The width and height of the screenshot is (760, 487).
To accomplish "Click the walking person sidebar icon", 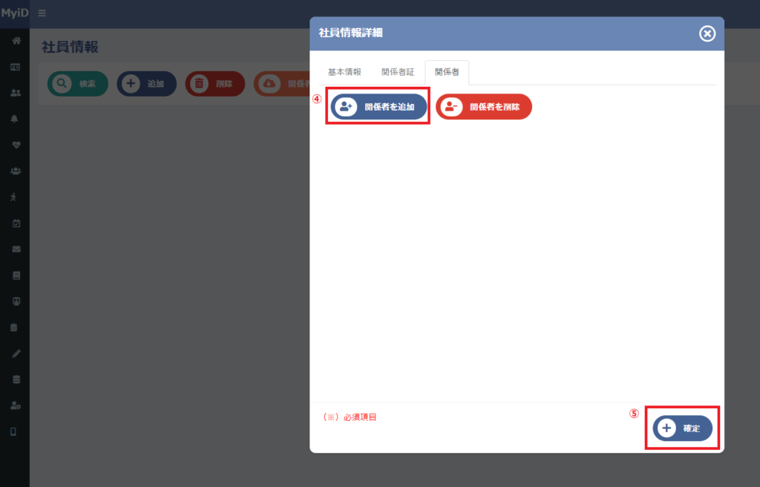I will pyautogui.click(x=13, y=197).
